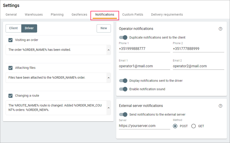Select the POST method radio button
This screenshot has height=143, width=230.
(x=175, y=126)
